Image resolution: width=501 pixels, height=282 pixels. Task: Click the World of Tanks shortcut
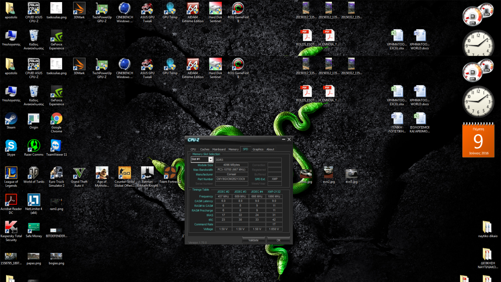[x=34, y=175]
